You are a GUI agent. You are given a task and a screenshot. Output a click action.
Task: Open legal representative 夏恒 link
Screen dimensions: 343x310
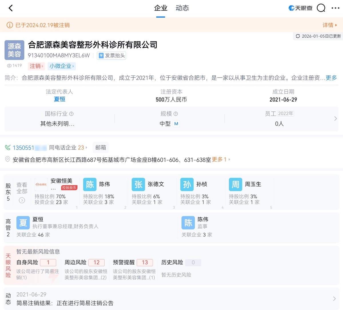(59, 99)
